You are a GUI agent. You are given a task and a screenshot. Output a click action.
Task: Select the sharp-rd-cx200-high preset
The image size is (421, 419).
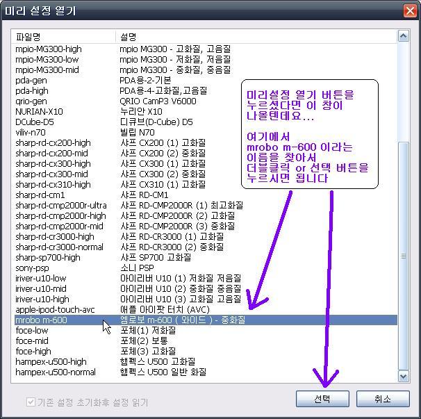coord(206,142)
